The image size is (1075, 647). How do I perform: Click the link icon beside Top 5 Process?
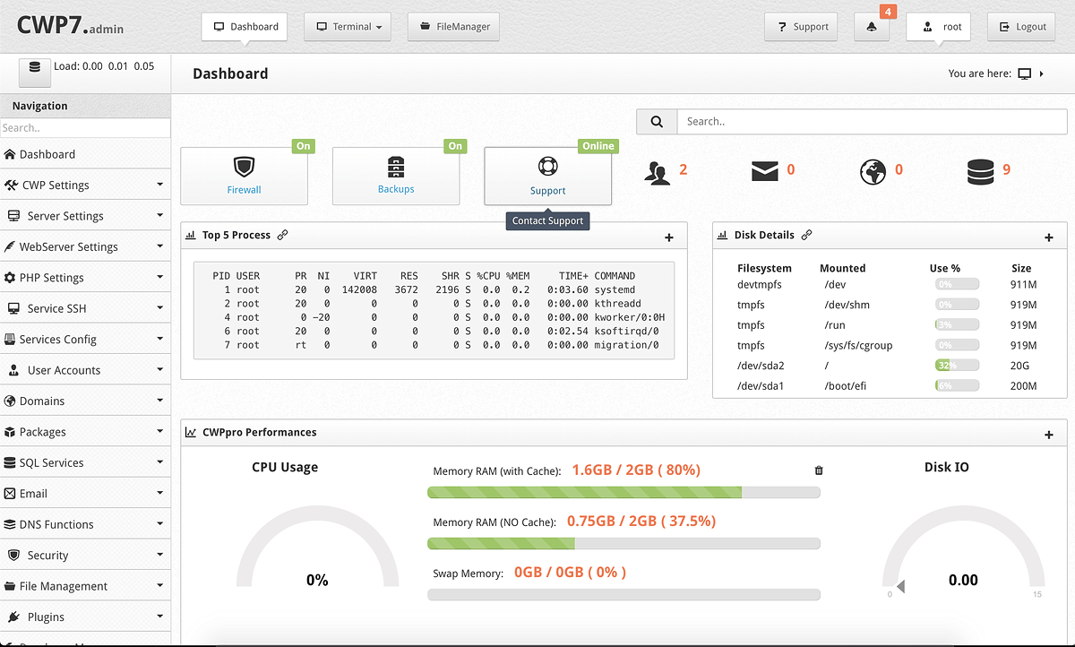(x=282, y=235)
